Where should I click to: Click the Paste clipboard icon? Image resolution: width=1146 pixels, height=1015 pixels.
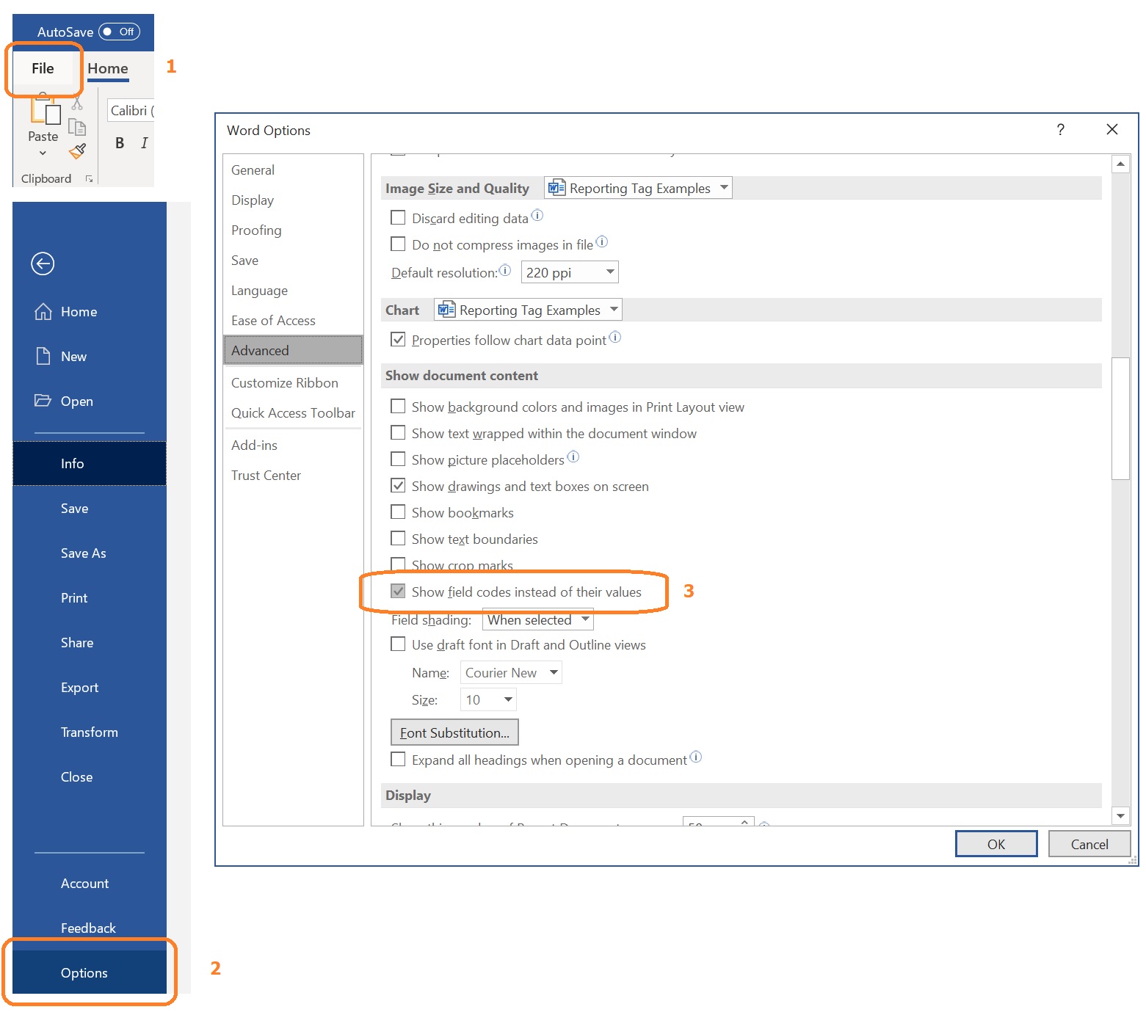46,112
